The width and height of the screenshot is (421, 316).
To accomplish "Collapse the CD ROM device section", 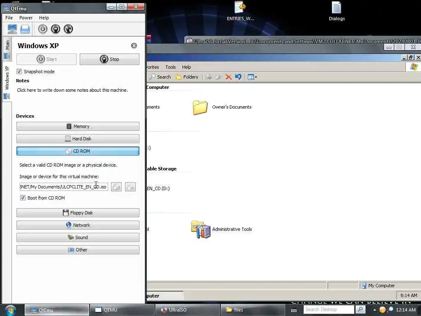I will pos(78,151).
